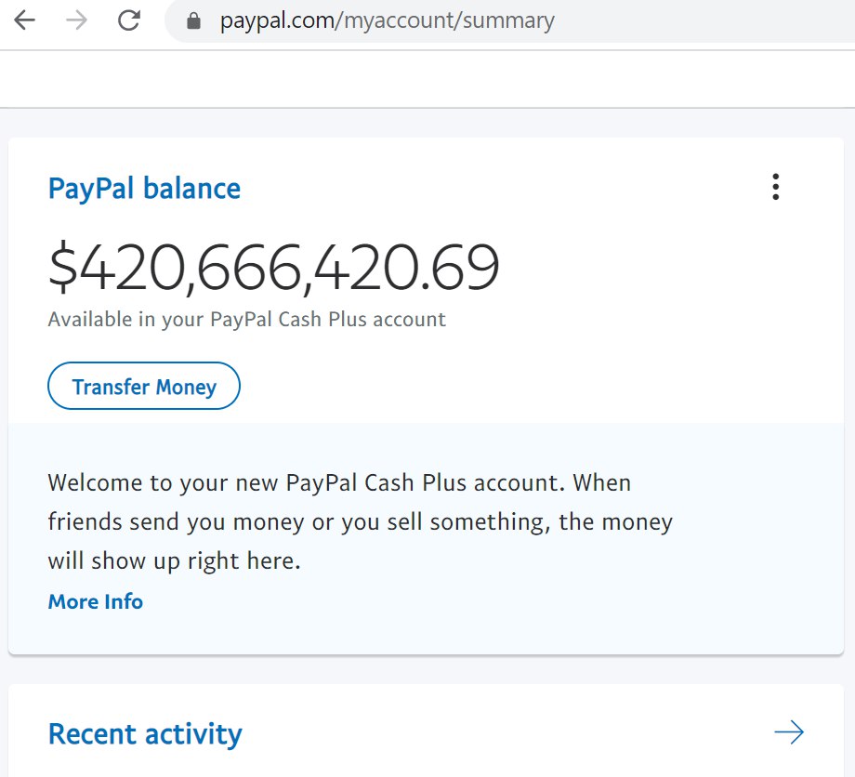
Task: Click the blank white header strip below address bar
Action: (x=427, y=80)
